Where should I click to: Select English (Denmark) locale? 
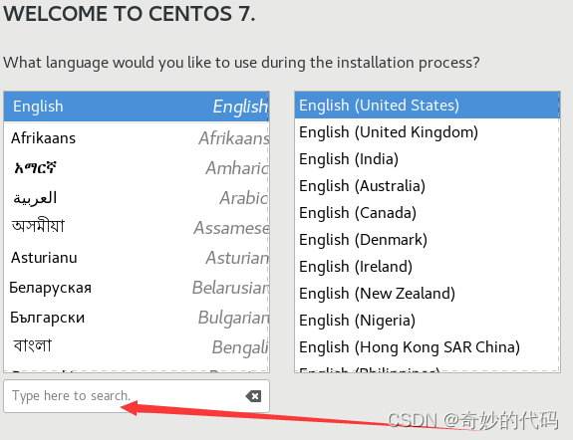tap(427, 240)
